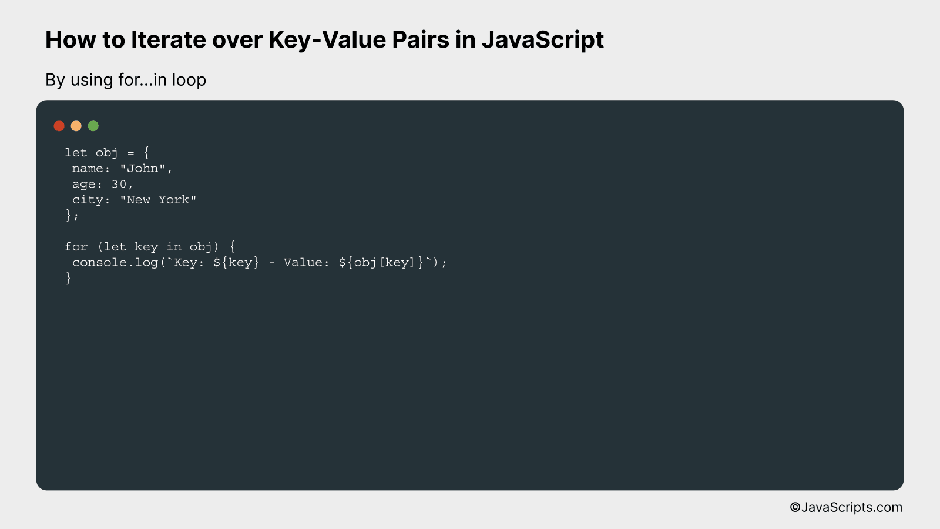This screenshot has width=940, height=529.
Task: Click the red close dot in code window
Action: 59,126
